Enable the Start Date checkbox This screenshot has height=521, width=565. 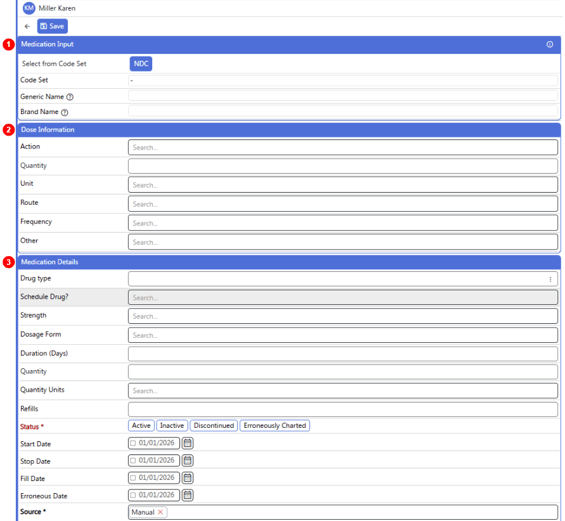click(133, 443)
